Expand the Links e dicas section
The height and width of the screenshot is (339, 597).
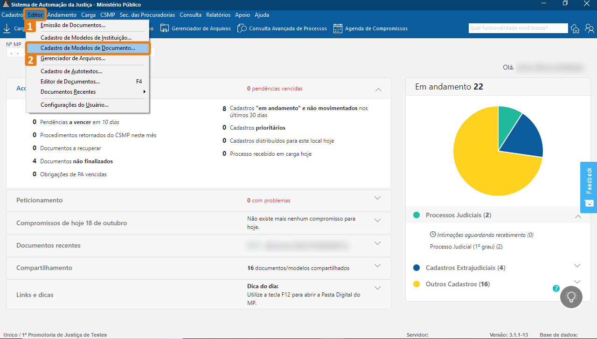click(378, 288)
